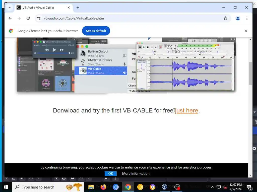Image resolution: width=257 pixels, height=192 pixels.
Task: Open the tab search dropdown arrow
Action: click(10, 7)
